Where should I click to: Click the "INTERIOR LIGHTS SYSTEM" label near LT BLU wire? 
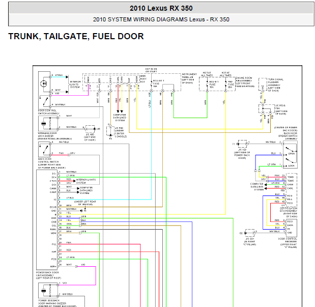click(75, 85)
